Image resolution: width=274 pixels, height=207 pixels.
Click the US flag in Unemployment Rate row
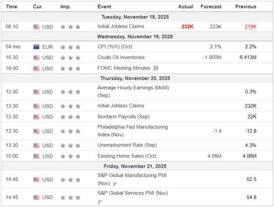click(x=37, y=145)
